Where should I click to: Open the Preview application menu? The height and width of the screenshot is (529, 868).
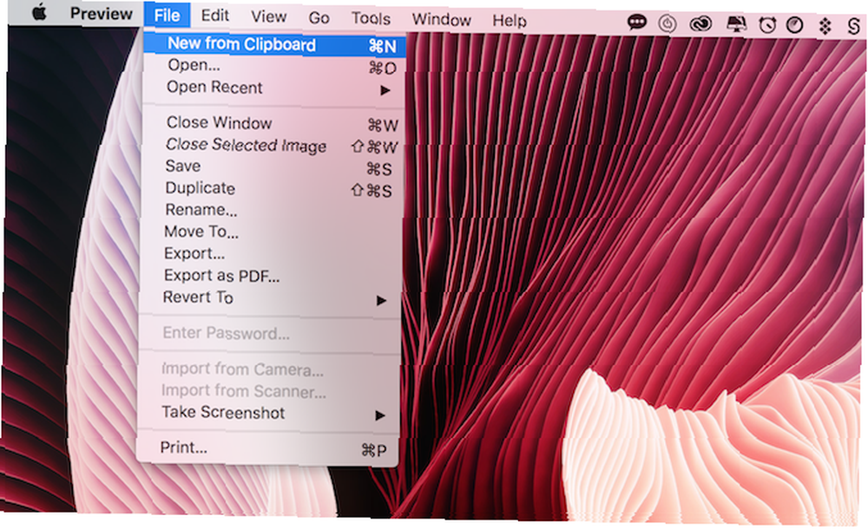[102, 14]
